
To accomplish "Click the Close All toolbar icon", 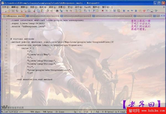I will tap(25, 11).
